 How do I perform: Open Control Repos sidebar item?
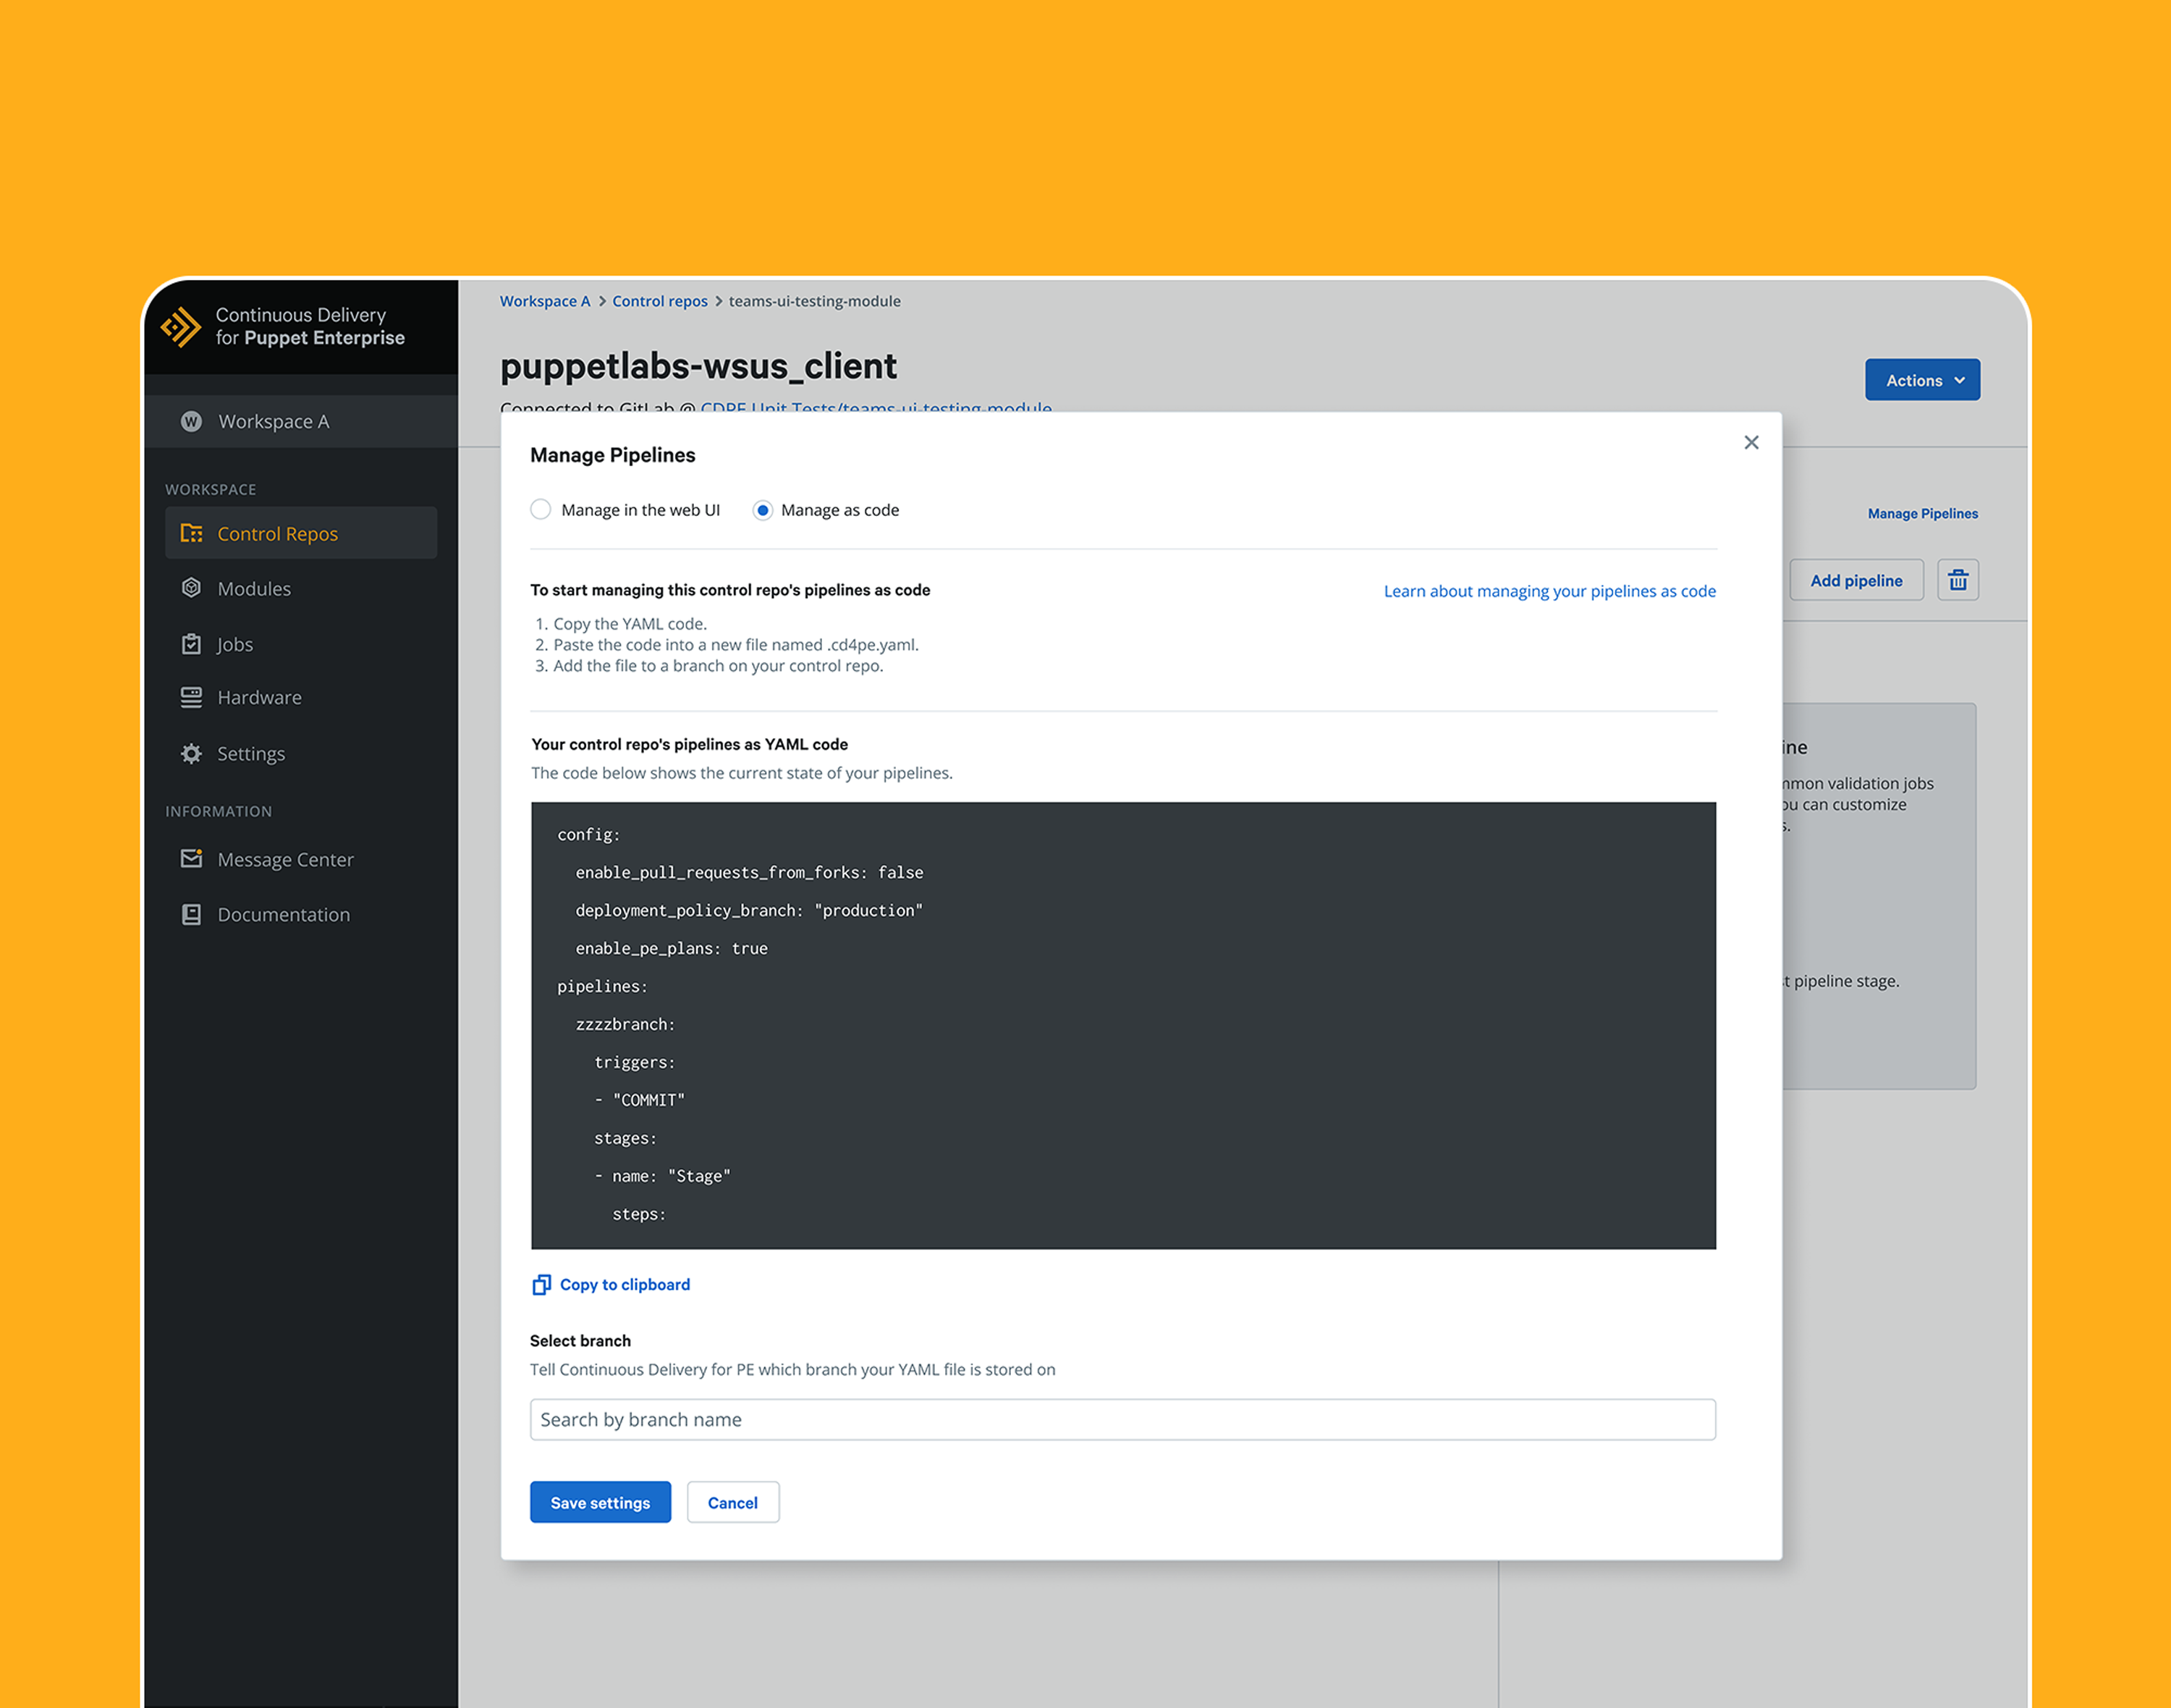(301, 533)
